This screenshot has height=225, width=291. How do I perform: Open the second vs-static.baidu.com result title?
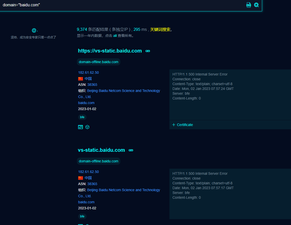point(101,150)
